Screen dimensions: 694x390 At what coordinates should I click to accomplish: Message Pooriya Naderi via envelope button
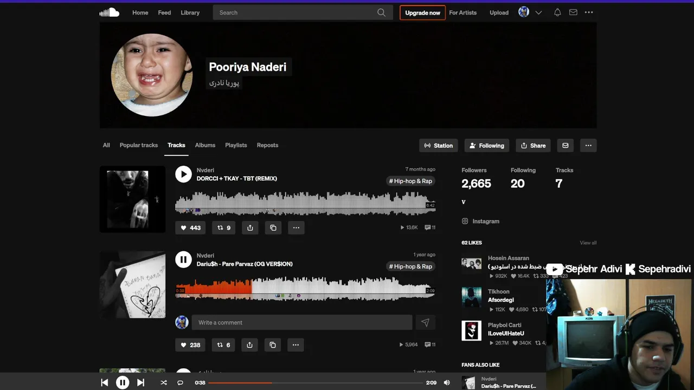pos(565,145)
